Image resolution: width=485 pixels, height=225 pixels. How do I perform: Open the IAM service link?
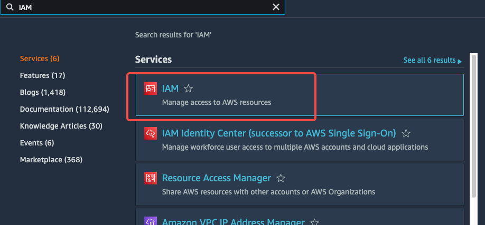point(171,89)
